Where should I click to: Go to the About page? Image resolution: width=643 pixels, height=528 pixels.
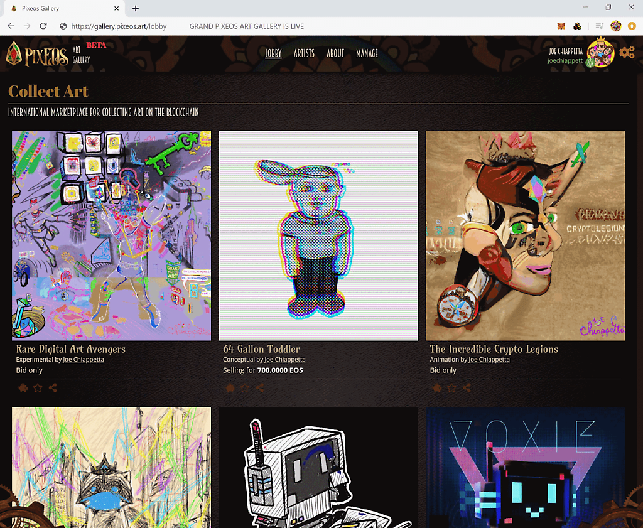335,53
